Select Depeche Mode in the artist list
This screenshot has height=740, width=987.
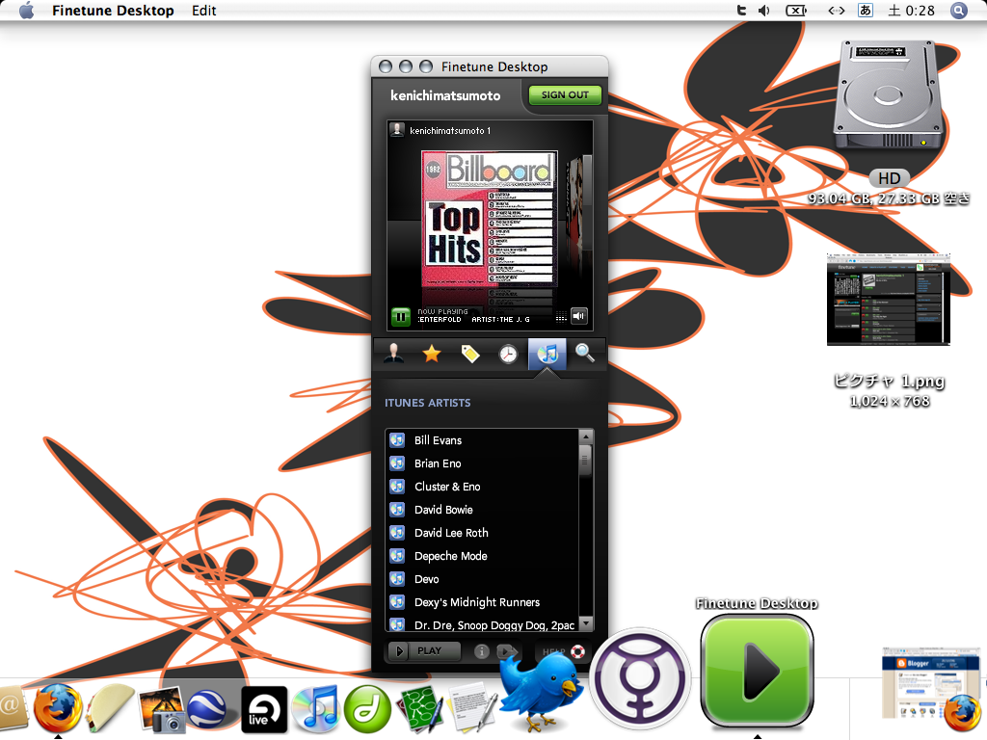pyautogui.click(x=482, y=556)
